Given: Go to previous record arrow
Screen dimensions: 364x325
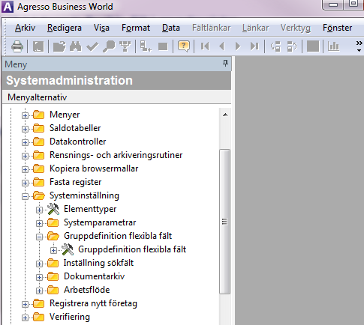Looking at the screenshot, I should coord(221,46).
